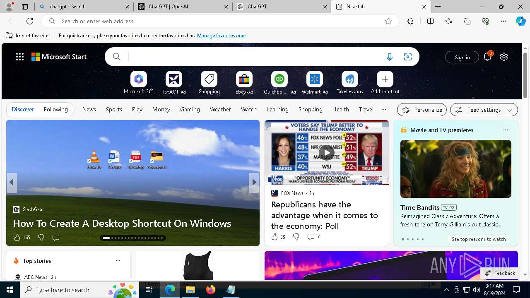Refresh the page
Viewport: 530px width, 298px height.
[30, 21]
